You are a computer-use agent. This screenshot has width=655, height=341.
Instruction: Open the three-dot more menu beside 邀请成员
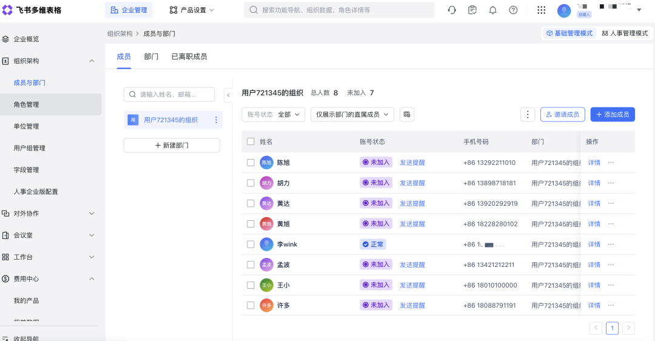[x=528, y=114]
